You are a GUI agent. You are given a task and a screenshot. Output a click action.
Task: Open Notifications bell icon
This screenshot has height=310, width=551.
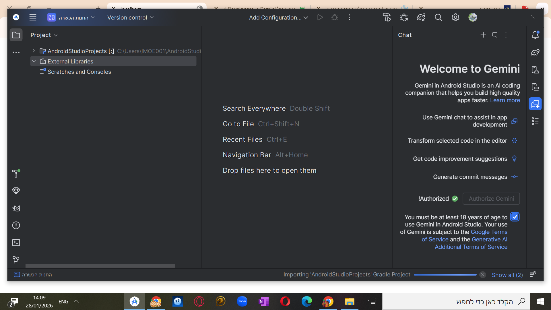click(x=535, y=35)
